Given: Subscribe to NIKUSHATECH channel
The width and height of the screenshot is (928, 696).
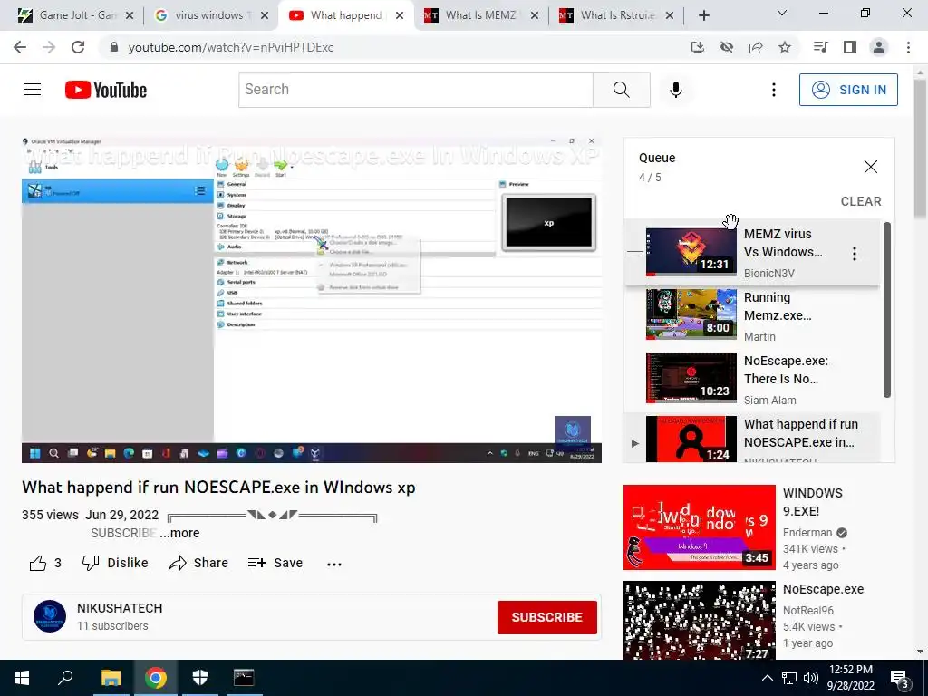Looking at the screenshot, I should tap(546, 617).
